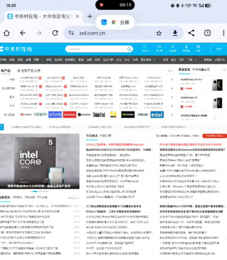This screenshot has height=260, width=227.
Task: Open 全部产品分类 category menu
Action: click(29, 71)
